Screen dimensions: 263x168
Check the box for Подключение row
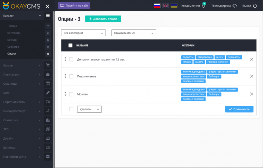click(x=71, y=76)
